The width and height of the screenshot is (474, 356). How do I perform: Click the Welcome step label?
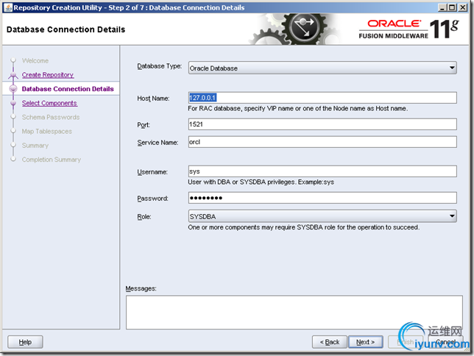(x=35, y=61)
